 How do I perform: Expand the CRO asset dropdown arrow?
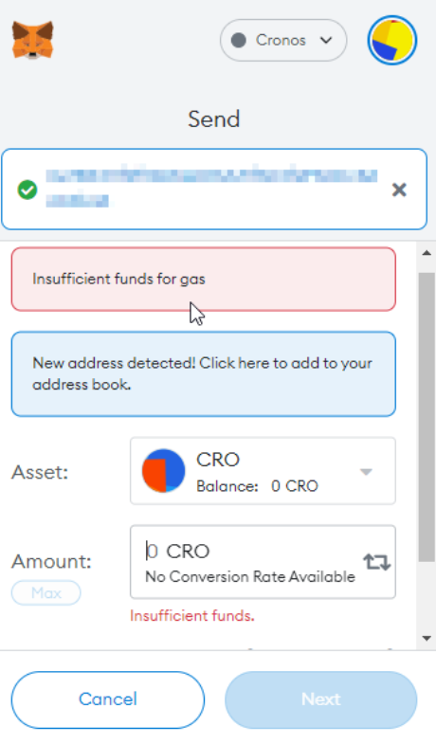[x=366, y=472]
